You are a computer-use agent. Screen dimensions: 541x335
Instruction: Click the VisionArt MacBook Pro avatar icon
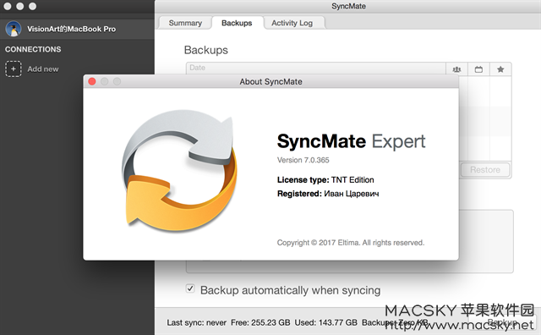14,29
